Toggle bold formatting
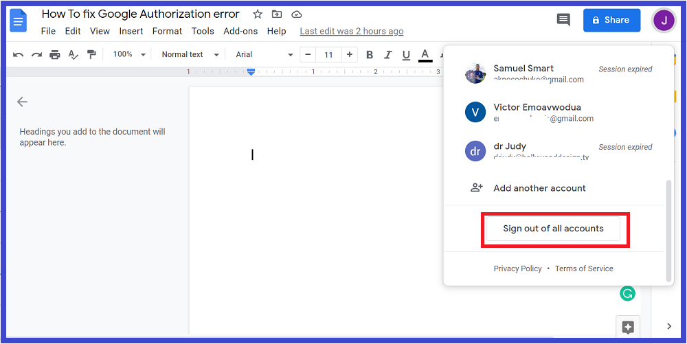This screenshot has width=687, height=344. [370, 55]
